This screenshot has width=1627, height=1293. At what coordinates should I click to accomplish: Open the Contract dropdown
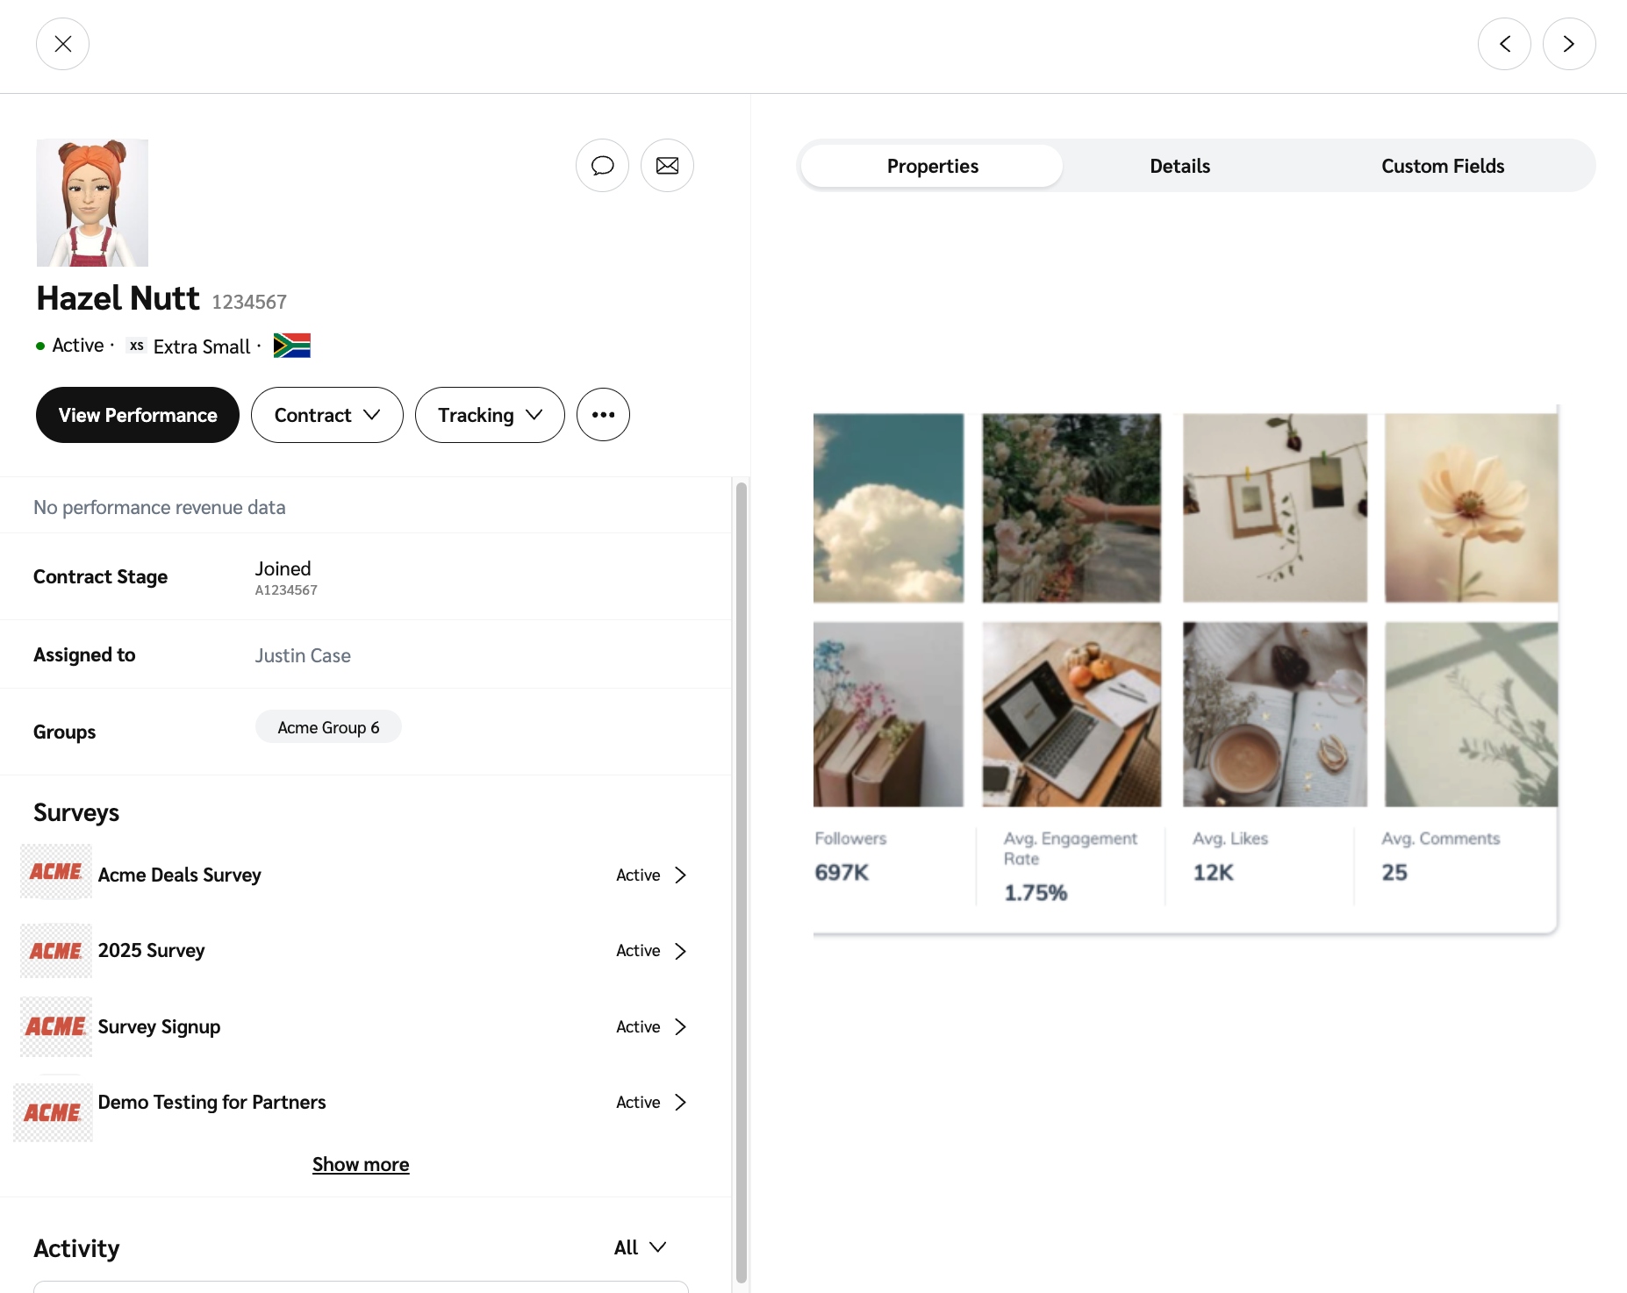click(x=326, y=415)
